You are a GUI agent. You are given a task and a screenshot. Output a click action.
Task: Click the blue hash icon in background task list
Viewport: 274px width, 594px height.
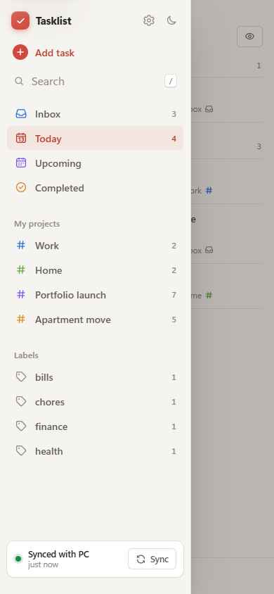click(209, 191)
